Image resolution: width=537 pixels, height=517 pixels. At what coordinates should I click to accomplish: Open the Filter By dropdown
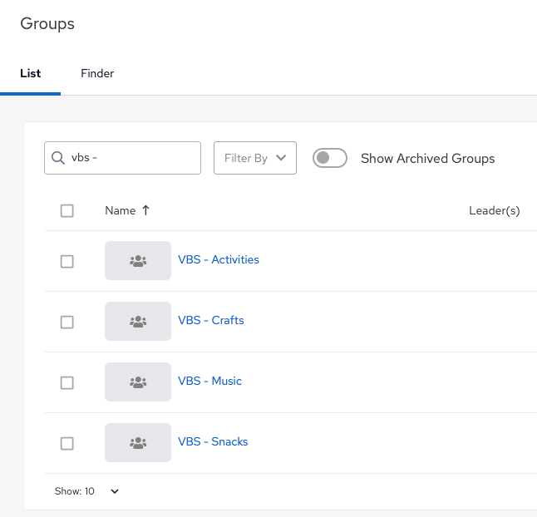click(x=255, y=158)
